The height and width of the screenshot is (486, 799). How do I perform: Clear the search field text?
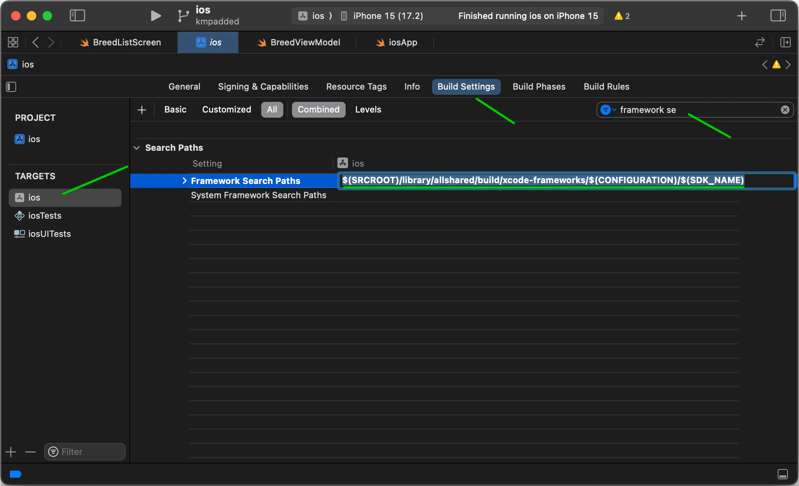[785, 110]
